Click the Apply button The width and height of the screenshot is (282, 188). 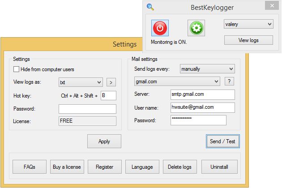[104, 141]
